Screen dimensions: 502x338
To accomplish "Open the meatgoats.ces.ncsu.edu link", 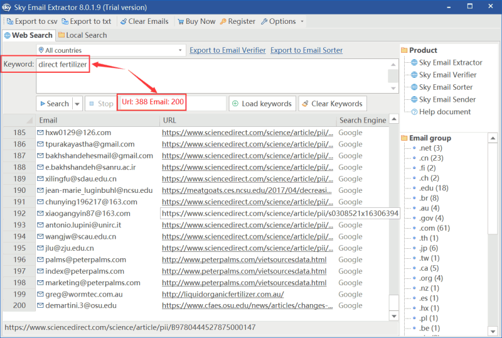I will 247,190.
